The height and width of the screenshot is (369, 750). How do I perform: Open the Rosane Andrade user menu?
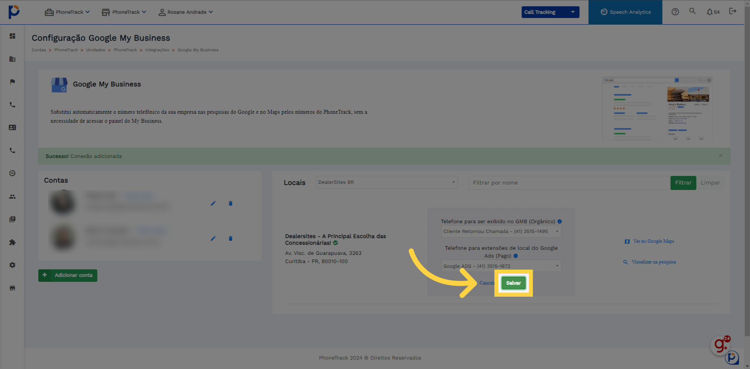186,12
